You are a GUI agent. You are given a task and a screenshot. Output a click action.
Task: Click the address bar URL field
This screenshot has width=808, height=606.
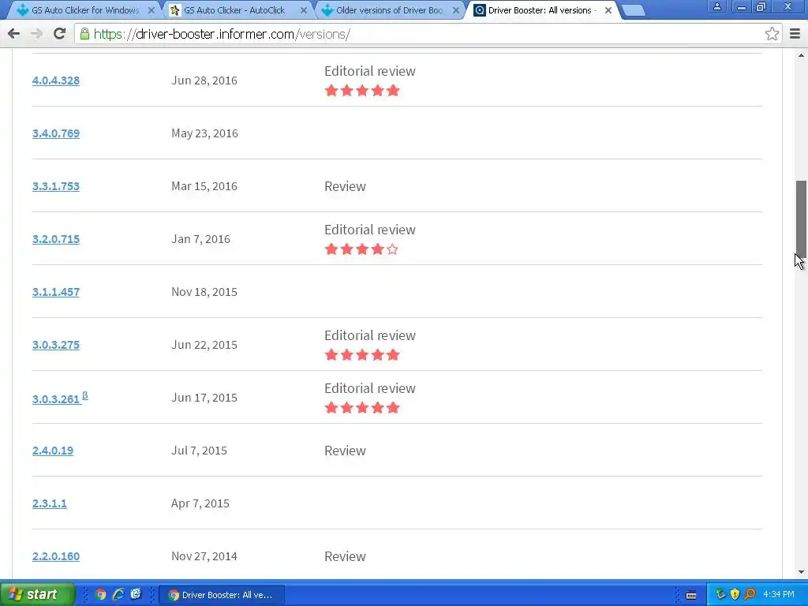[427, 34]
